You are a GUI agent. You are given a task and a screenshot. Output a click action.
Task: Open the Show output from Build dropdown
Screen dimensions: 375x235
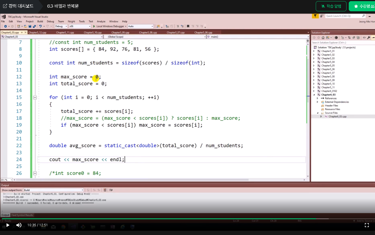click(x=54, y=190)
